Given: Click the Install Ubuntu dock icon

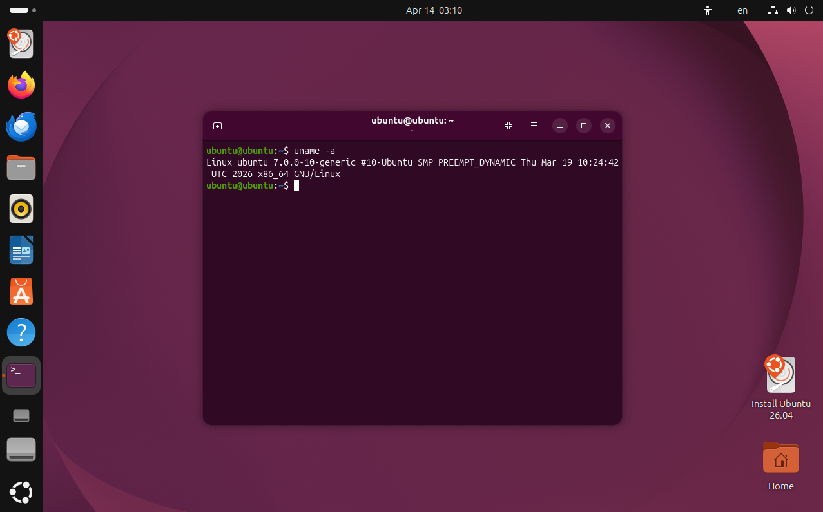Looking at the screenshot, I should (21, 44).
